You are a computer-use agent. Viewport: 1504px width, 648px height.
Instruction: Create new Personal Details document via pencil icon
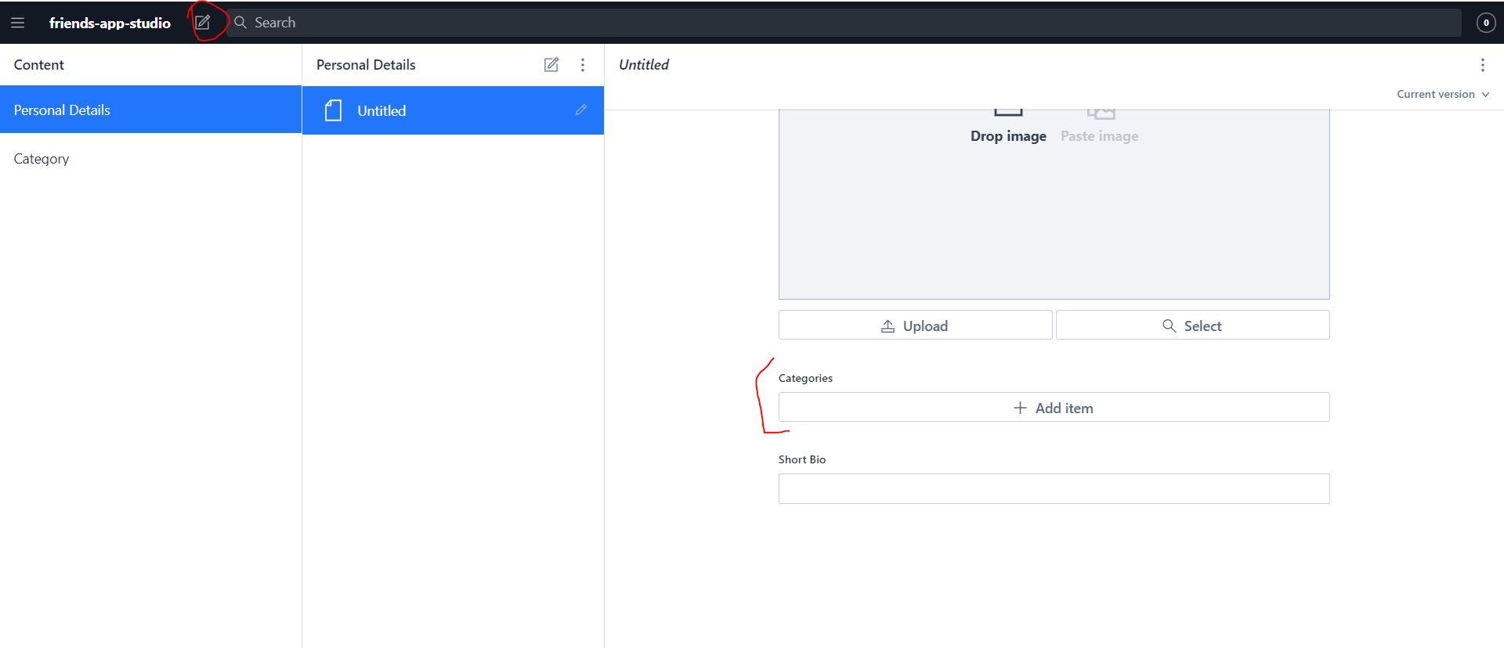pyautogui.click(x=551, y=65)
